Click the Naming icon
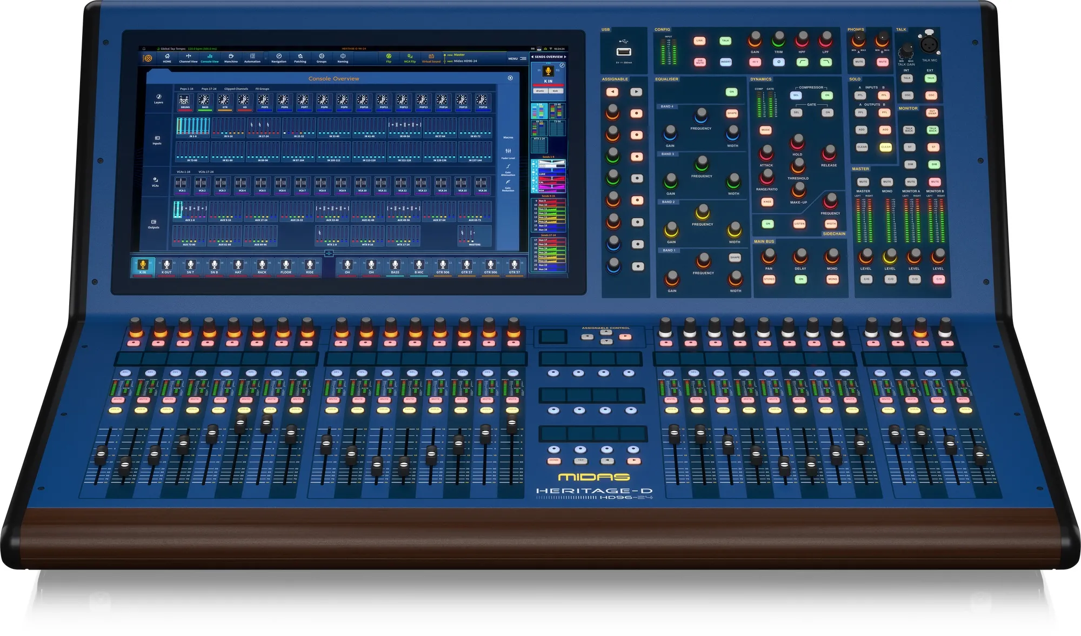 click(x=343, y=57)
